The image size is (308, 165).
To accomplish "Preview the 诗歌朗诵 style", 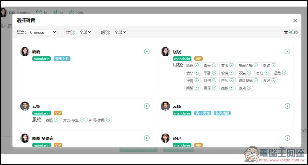I will [256, 80].
